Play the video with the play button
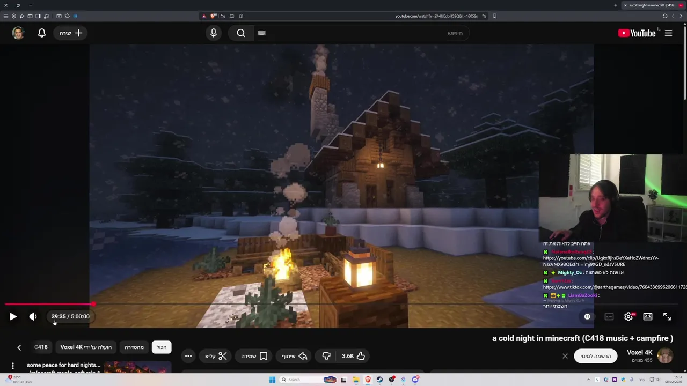 point(13,317)
